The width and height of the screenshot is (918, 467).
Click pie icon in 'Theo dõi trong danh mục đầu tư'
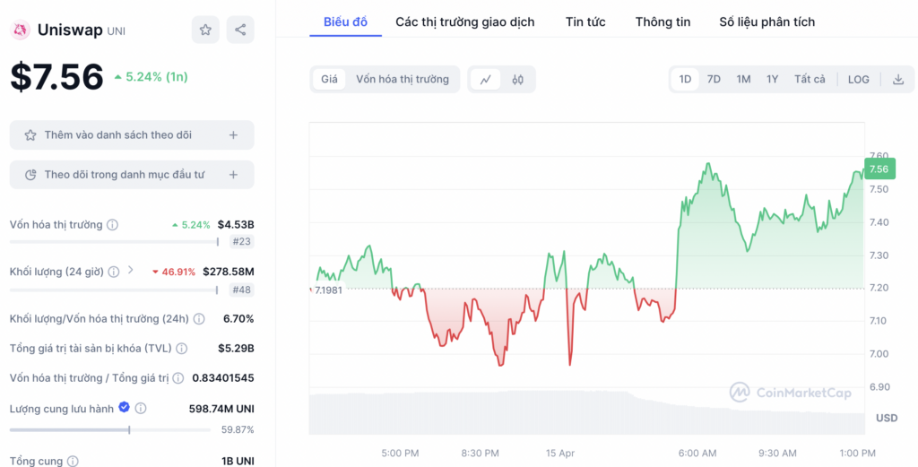tap(30, 175)
